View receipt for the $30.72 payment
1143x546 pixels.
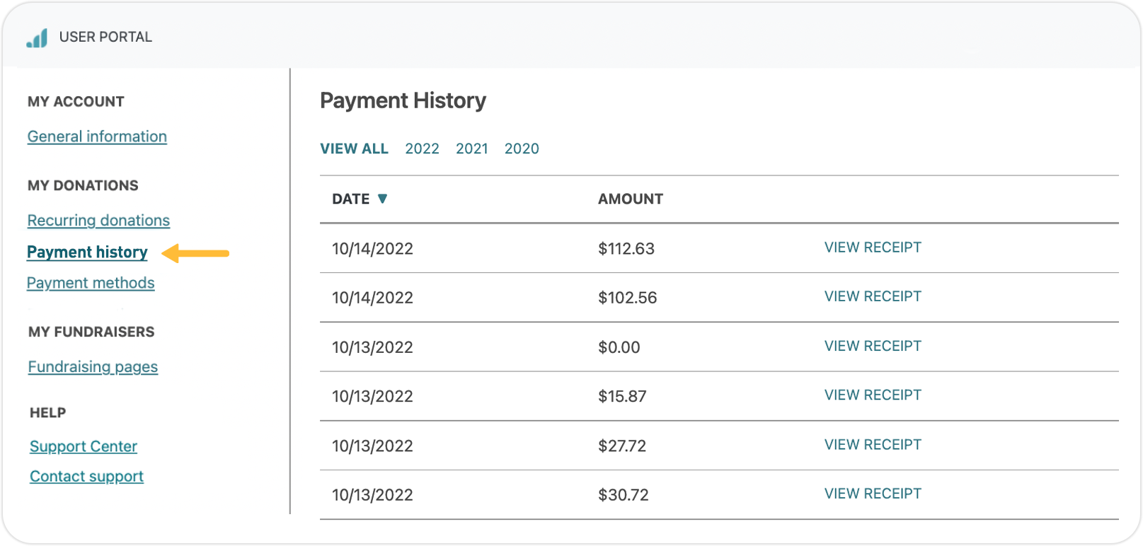873,494
